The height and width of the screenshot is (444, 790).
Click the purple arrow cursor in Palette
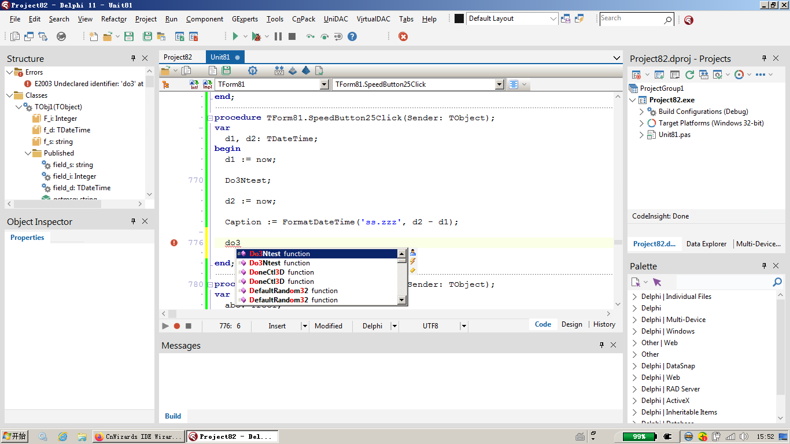click(656, 282)
